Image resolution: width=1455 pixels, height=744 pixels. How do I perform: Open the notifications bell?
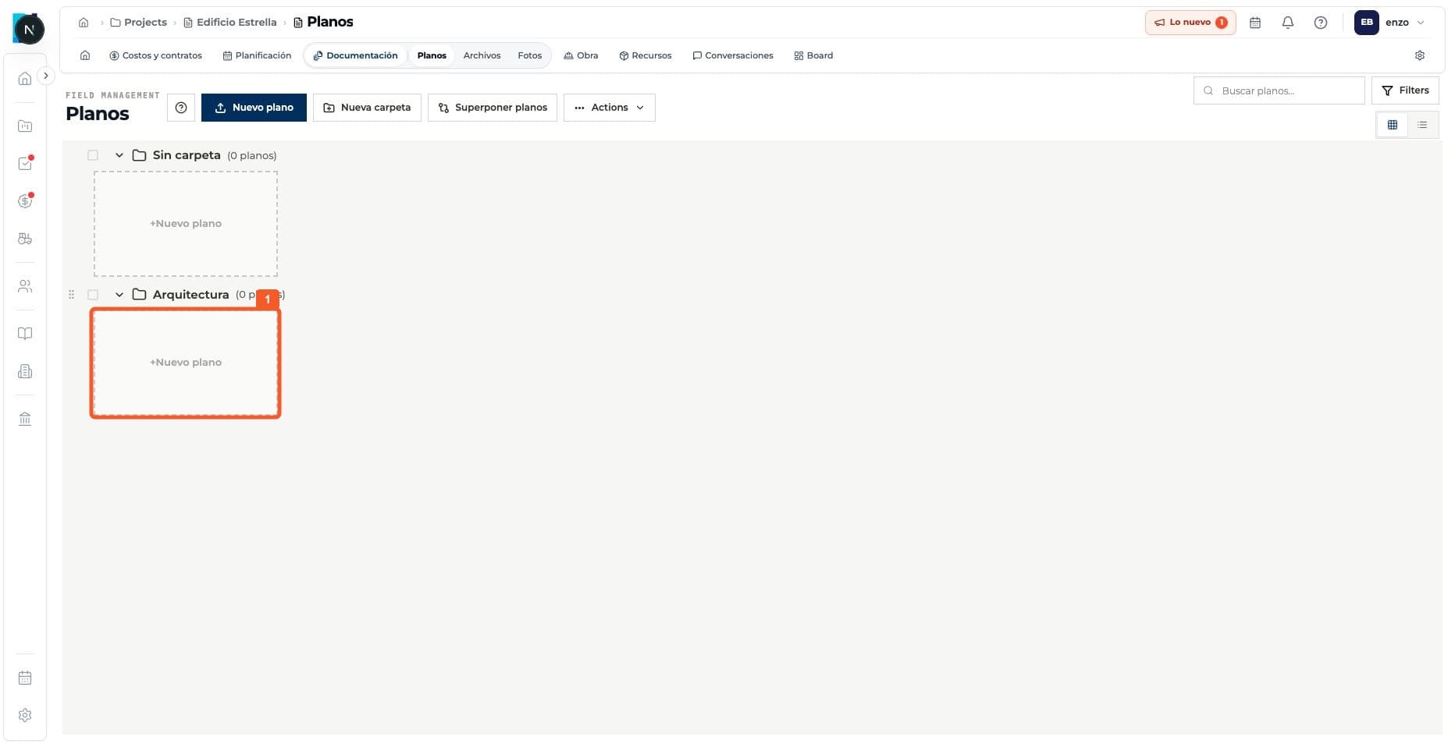[x=1288, y=23]
